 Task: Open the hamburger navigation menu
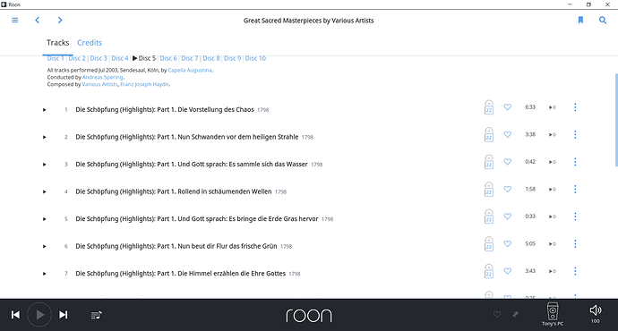[15, 20]
